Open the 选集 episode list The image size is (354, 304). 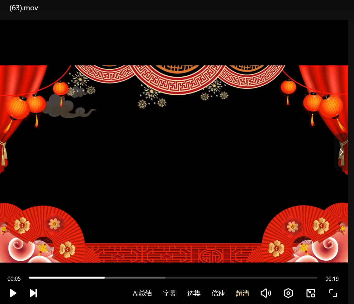pos(194,293)
